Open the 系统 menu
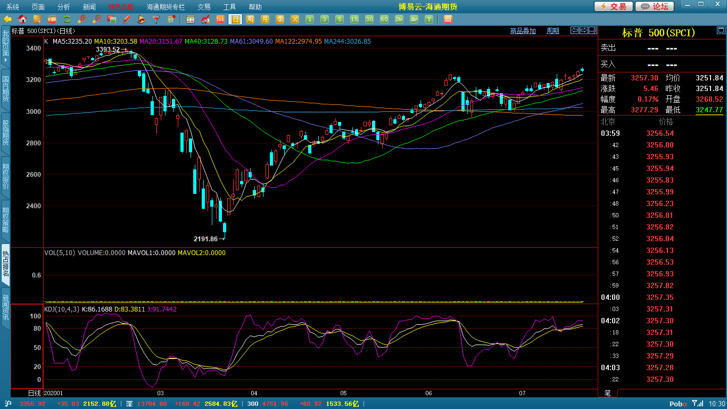 click(x=12, y=7)
